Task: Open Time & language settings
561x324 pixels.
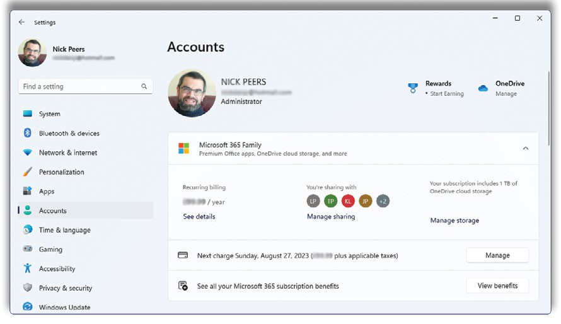Action: tap(86, 229)
